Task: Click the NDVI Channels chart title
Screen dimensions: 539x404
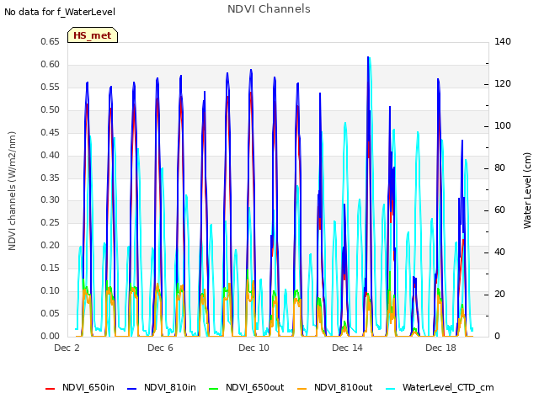Action: 269,9
